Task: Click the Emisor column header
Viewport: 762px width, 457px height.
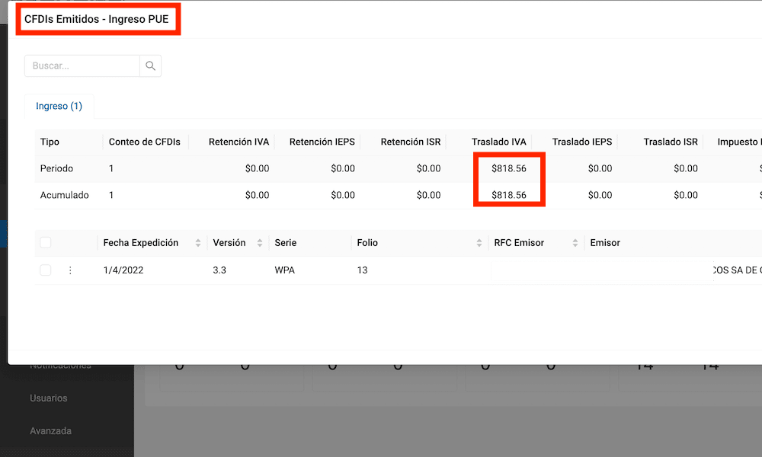Action: pyautogui.click(x=605, y=243)
